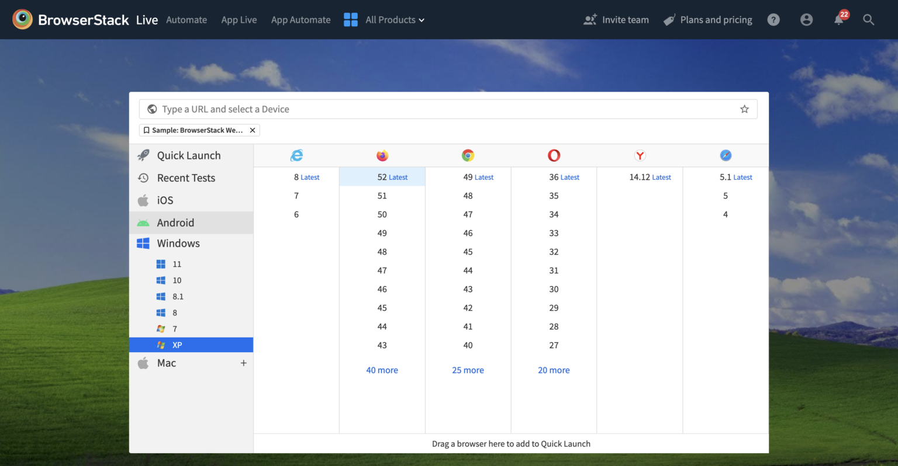Open Quick Launch from the sidebar
The width and height of the screenshot is (898, 466).
(188, 155)
